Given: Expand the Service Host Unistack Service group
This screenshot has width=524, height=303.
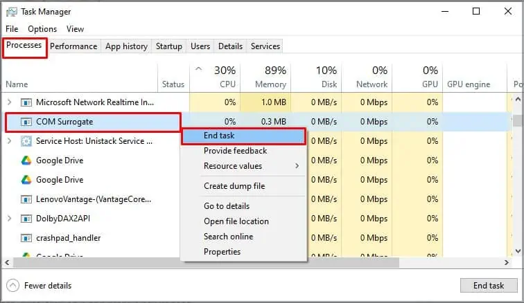Looking at the screenshot, I should coord(10,141).
